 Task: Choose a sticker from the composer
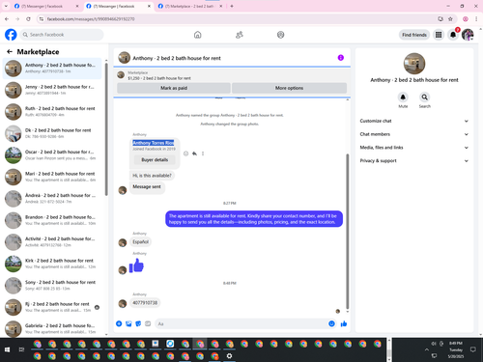pyautogui.click(x=138, y=323)
